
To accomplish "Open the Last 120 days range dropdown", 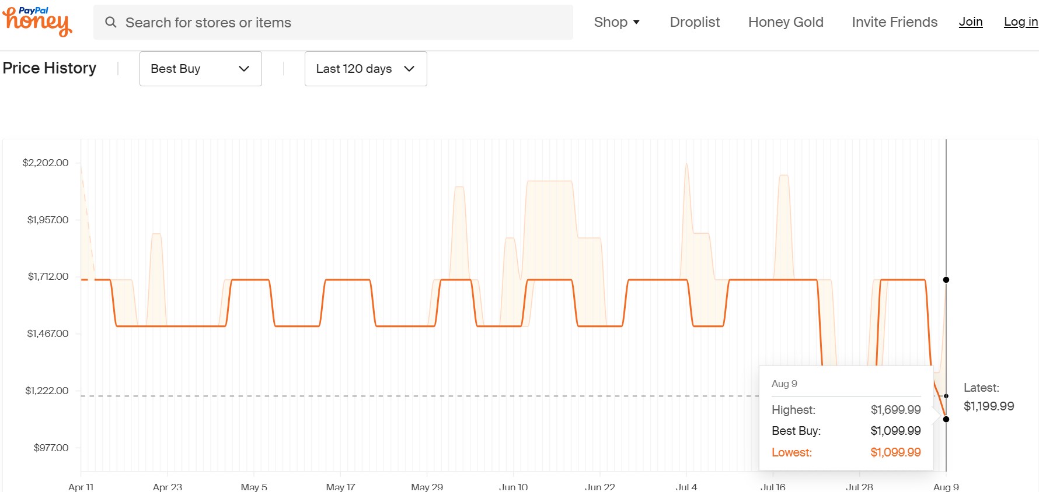I will 366,69.
